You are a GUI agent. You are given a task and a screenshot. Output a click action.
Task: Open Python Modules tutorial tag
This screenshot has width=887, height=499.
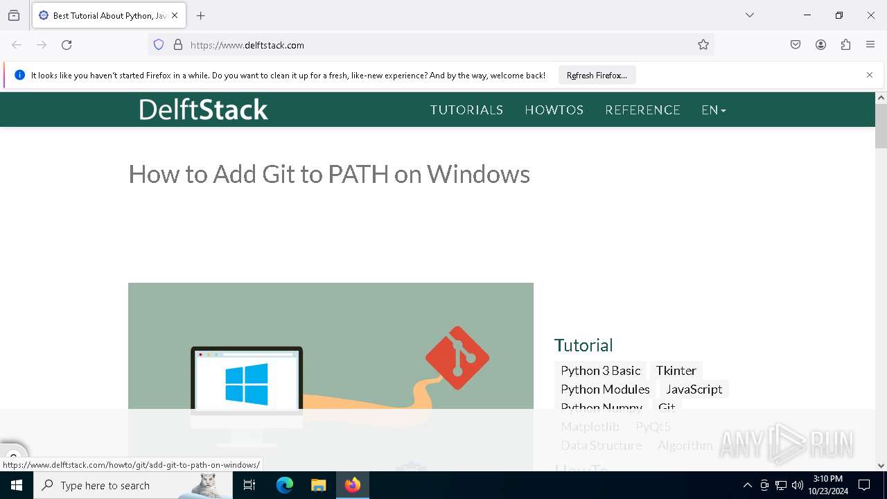click(x=605, y=389)
